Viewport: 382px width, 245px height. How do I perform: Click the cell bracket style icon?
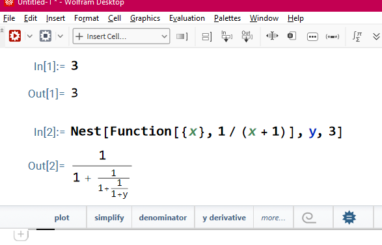point(182,36)
